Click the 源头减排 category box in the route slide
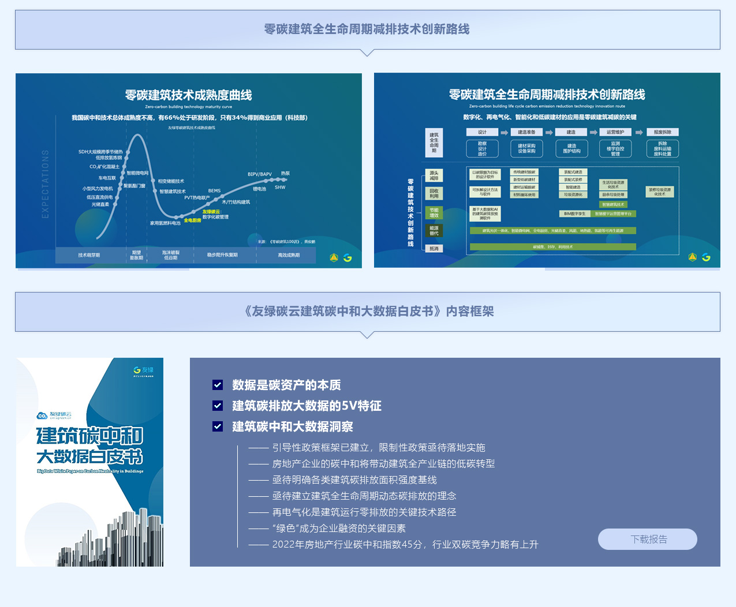The height and width of the screenshot is (607, 736). coord(434,175)
